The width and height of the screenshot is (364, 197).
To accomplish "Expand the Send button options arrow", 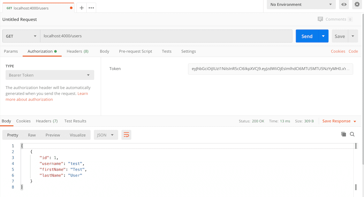I will pos(323,36).
